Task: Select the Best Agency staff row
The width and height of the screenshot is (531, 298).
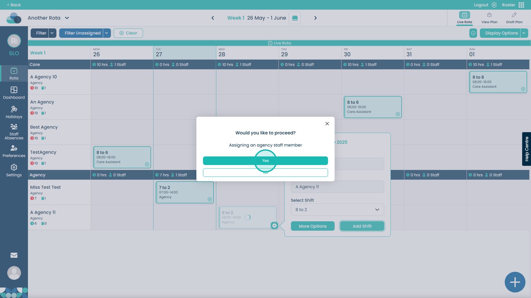Action: coord(59,132)
